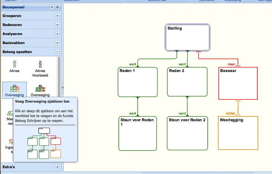Expand the Basisvakken section
272x174 pixels.
(57, 43)
